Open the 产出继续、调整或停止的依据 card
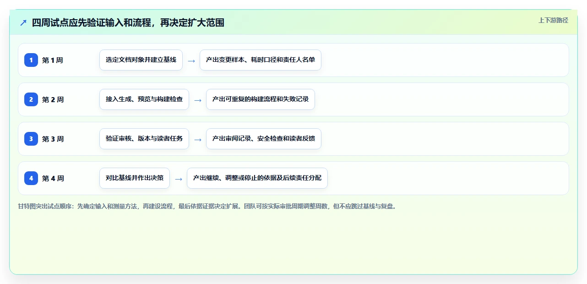This screenshot has width=587, height=284. [x=257, y=178]
